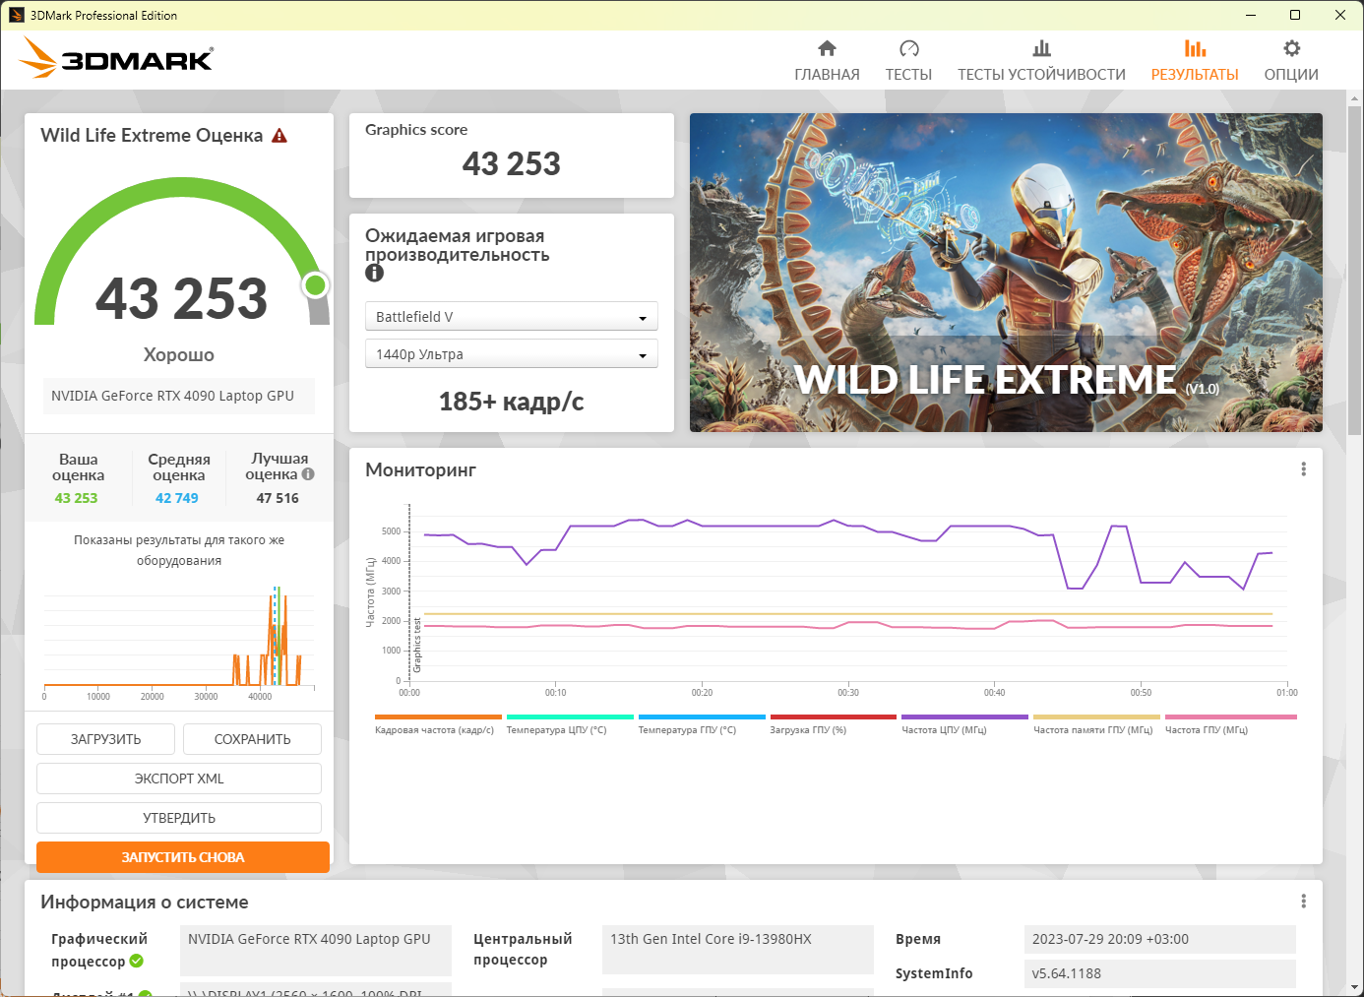Click the ЭКСПОРТ XML button
This screenshot has height=997, width=1364.
(x=179, y=779)
